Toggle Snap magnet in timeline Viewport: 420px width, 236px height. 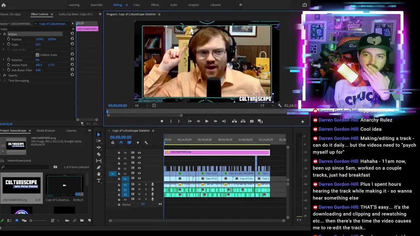[121, 143]
